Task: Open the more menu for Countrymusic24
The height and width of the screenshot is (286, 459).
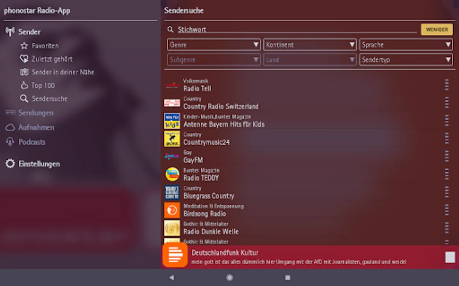Action: [447, 138]
